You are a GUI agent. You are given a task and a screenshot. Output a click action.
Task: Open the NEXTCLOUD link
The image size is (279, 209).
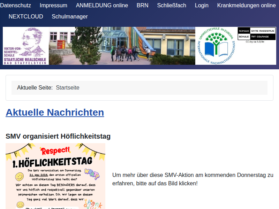coord(26,16)
